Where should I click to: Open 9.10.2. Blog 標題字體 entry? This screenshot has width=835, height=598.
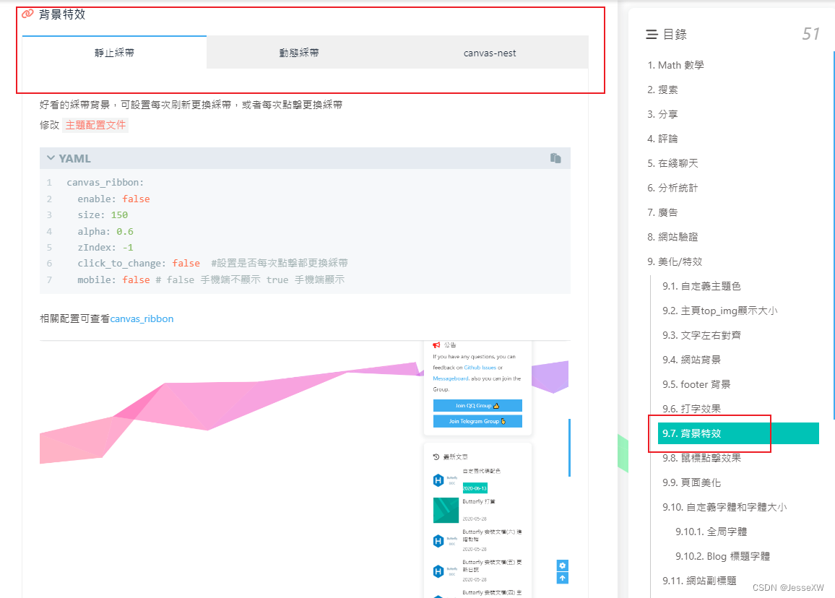[722, 556]
